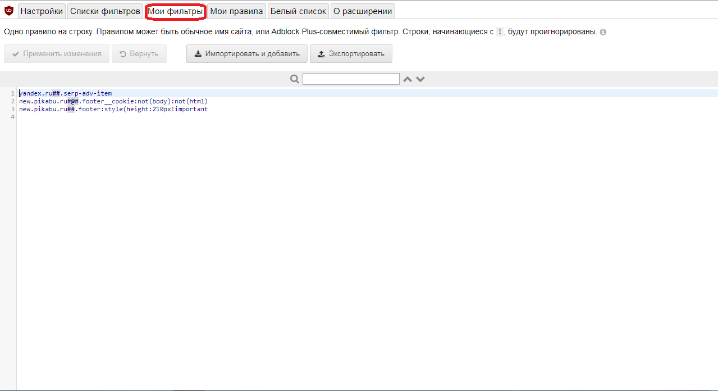Click the info icon after the description text
718x391 pixels.
tap(603, 32)
